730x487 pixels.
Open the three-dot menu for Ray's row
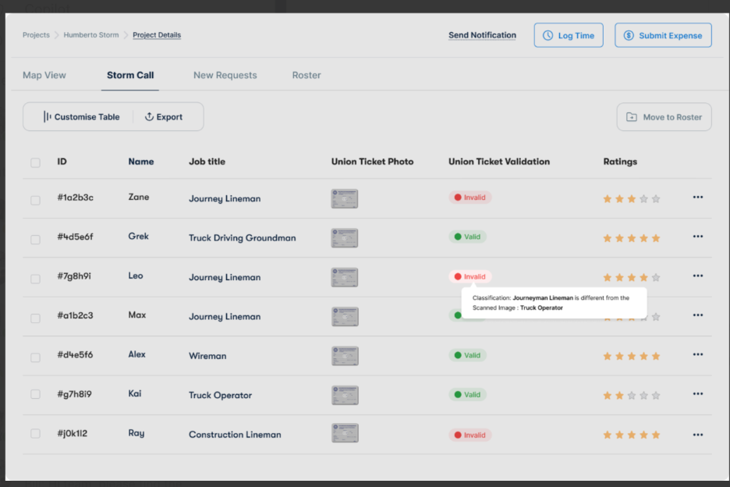(697, 434)
